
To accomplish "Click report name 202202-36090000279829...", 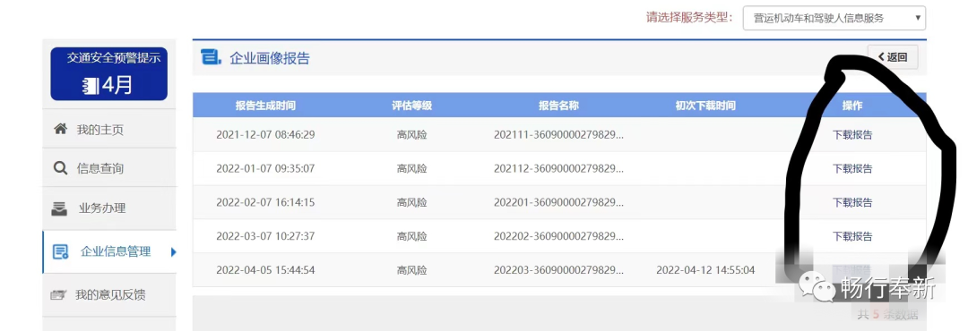I will point(558,236).
